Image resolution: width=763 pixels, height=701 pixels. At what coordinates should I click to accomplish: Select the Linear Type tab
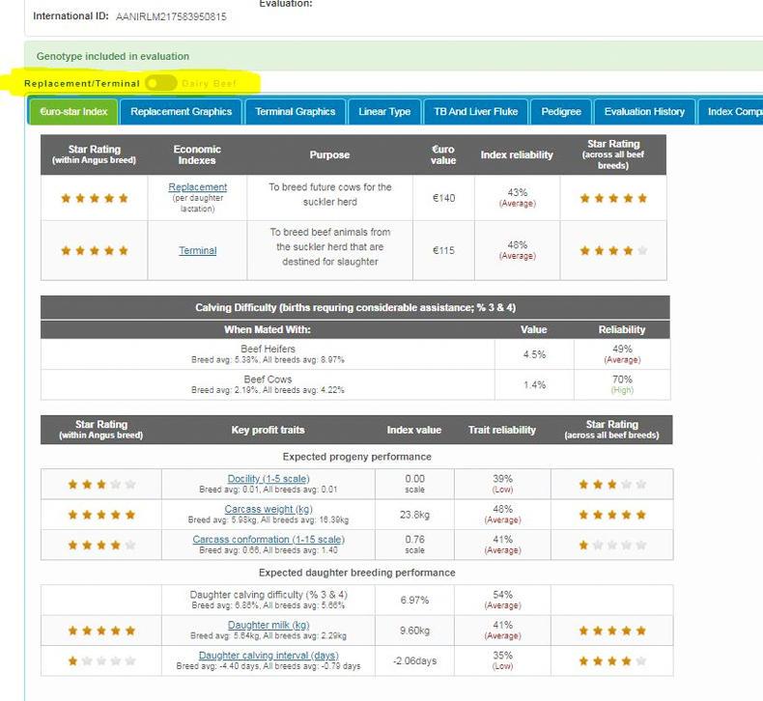click(384, 112)
